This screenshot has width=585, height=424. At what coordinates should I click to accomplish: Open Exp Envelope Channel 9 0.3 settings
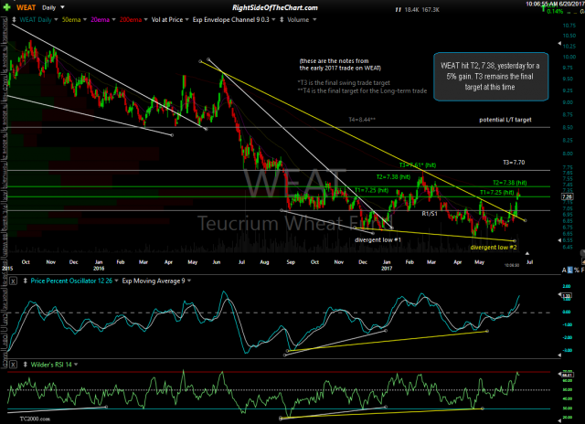pos(231,20)
